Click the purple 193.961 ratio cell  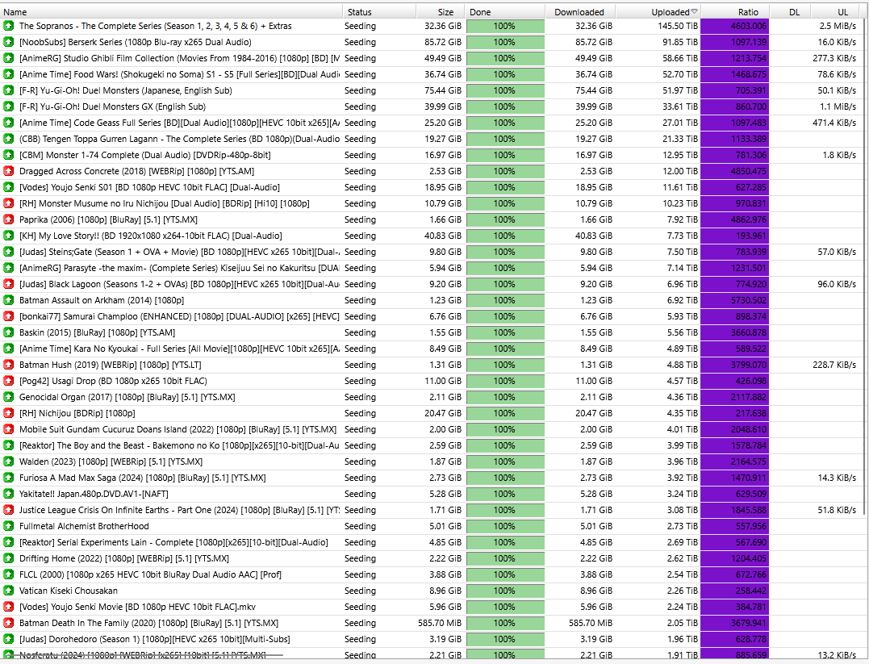point(734,236)
